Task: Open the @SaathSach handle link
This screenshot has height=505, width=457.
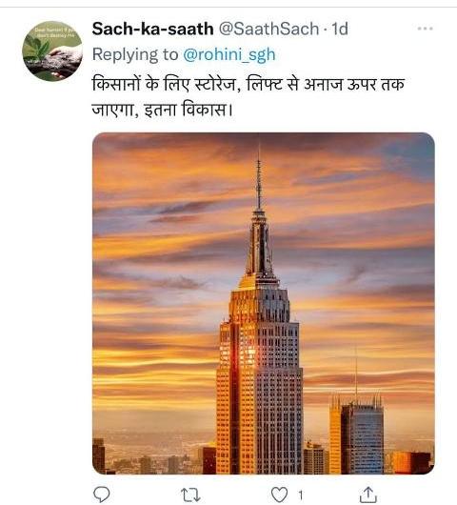Action: point(268,29)
